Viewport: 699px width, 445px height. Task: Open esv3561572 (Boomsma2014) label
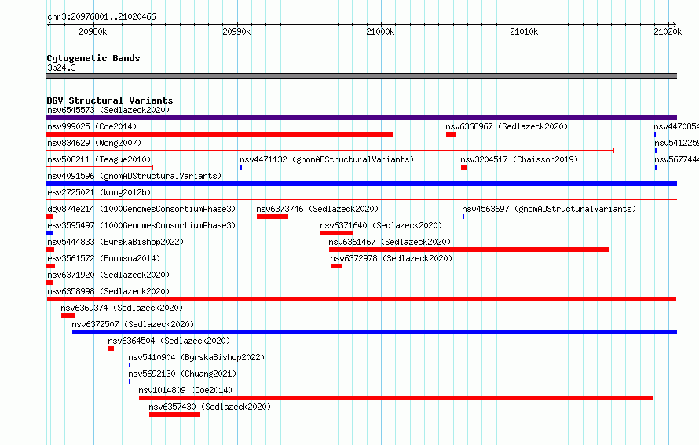(104, 258)
